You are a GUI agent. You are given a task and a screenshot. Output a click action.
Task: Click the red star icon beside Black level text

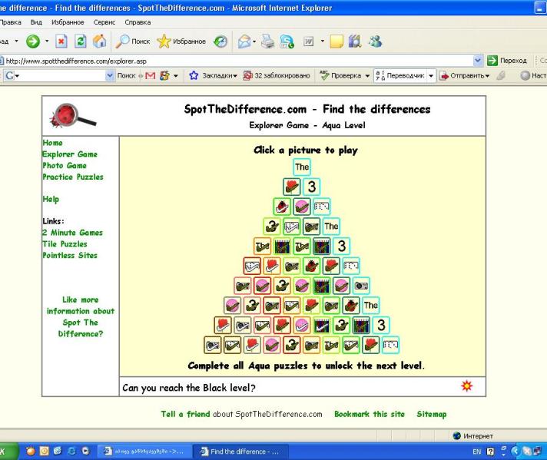[467, 386]
